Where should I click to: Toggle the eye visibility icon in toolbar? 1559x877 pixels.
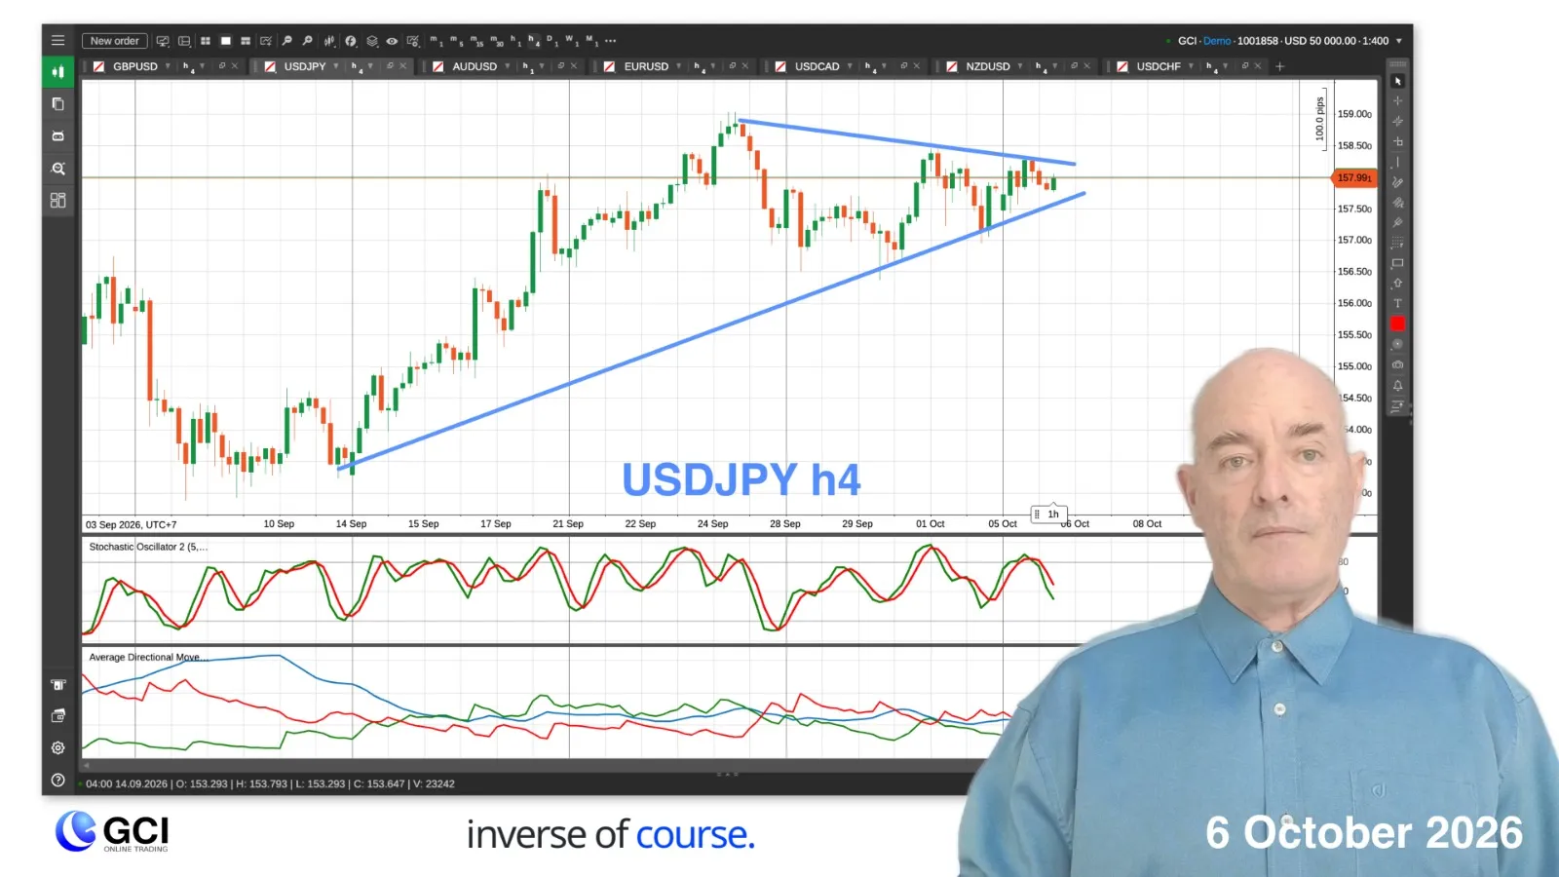(x=392, y=41)
